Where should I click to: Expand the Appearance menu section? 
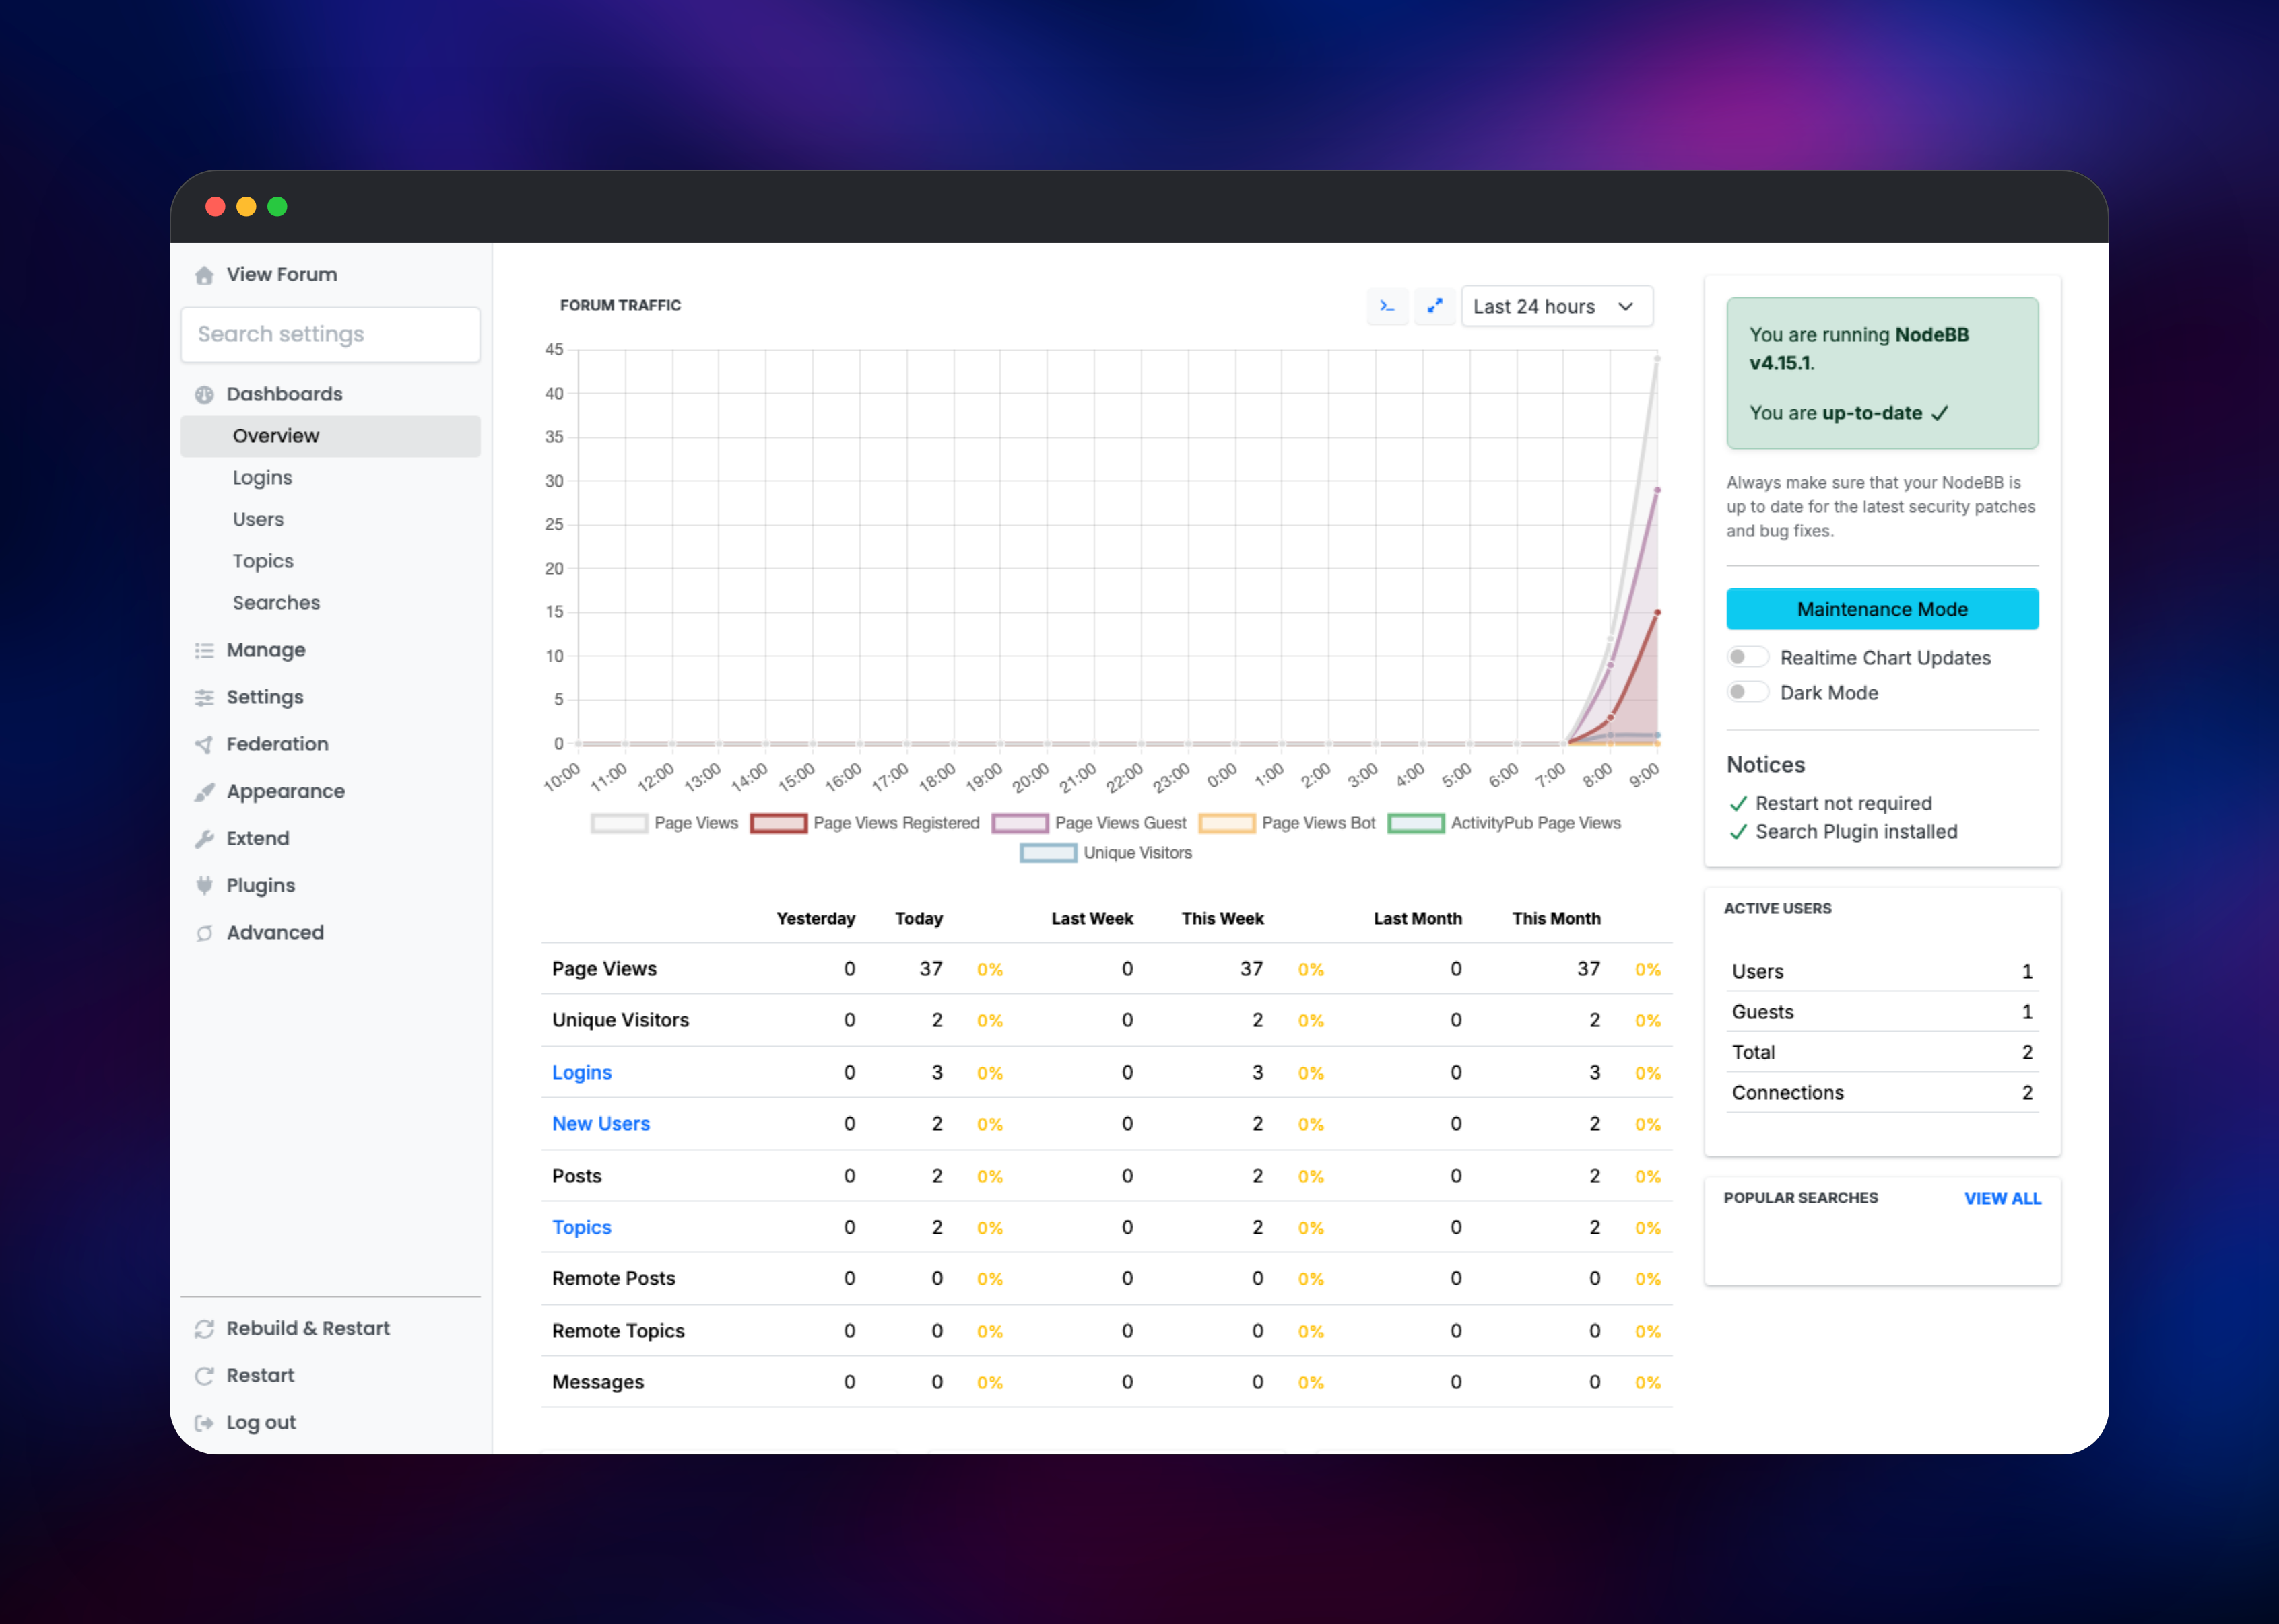(x=330, y=792)
